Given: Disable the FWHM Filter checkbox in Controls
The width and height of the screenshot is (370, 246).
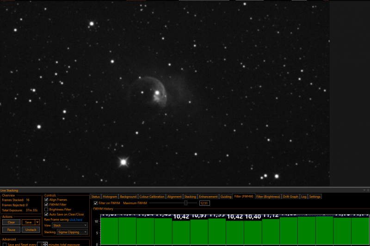Looking at the screenshot, I should point(46,204).
